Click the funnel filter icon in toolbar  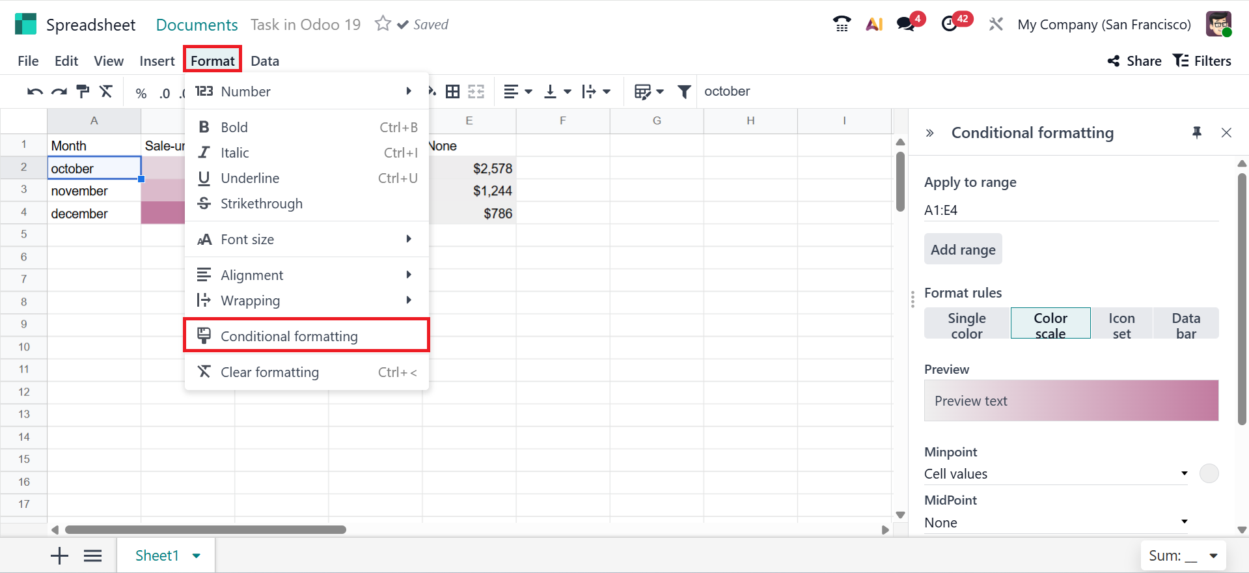tap(684, 92)
